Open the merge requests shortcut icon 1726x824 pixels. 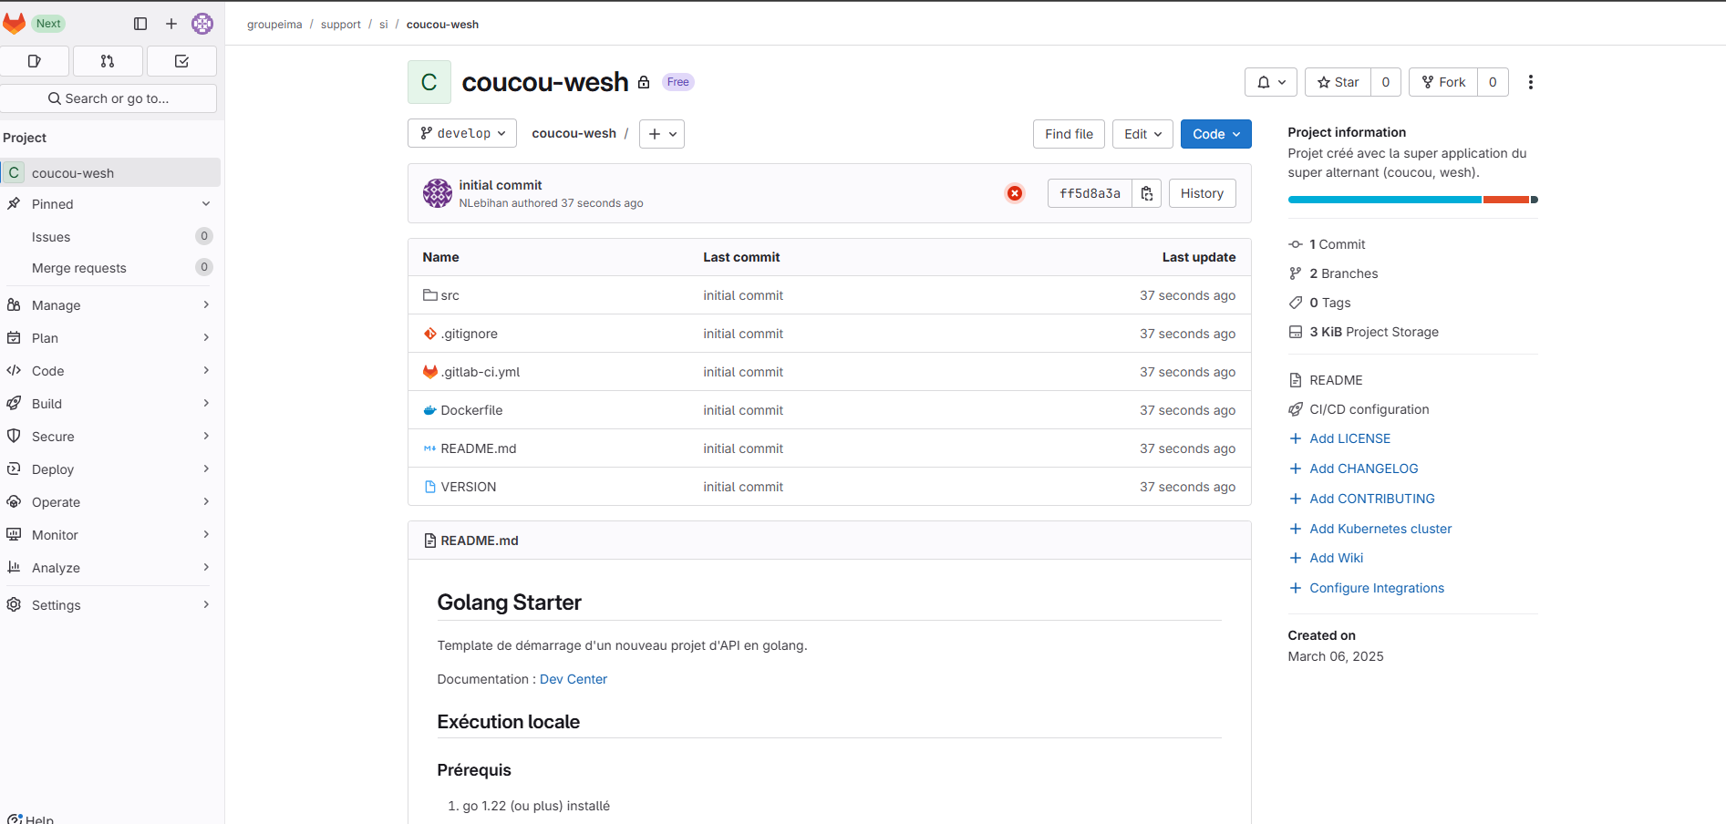(108, 61)
